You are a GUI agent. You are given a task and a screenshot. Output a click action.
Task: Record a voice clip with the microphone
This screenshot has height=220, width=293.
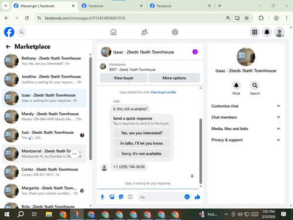(103, 197)
